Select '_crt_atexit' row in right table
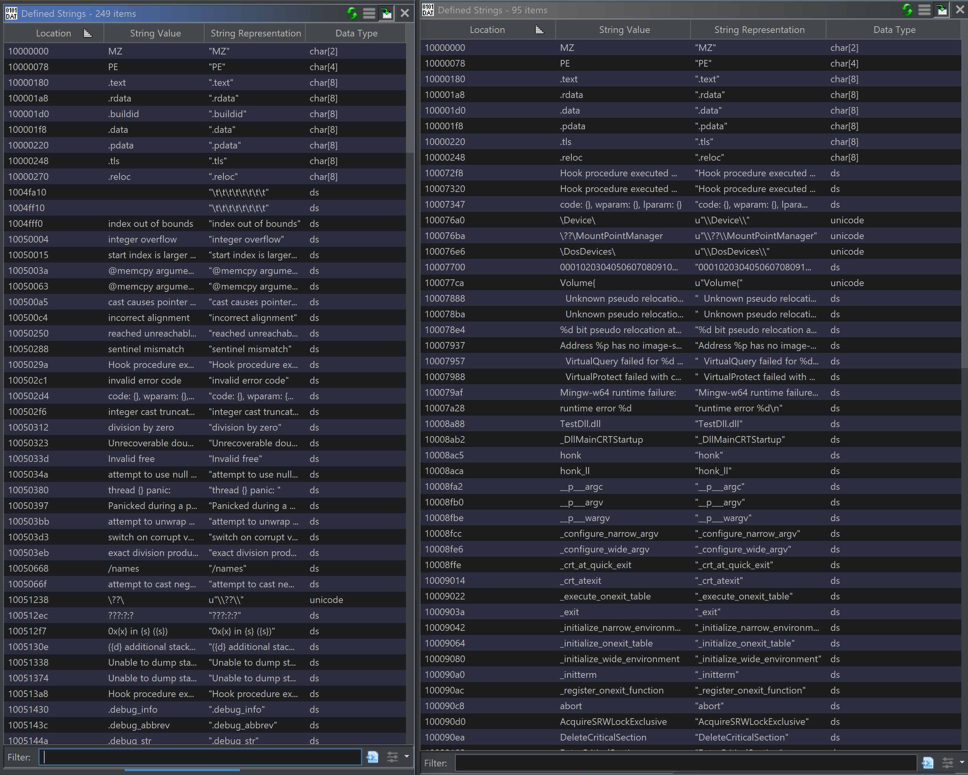Viewport: 968px width, 775px height. click(x=691, y=581)
